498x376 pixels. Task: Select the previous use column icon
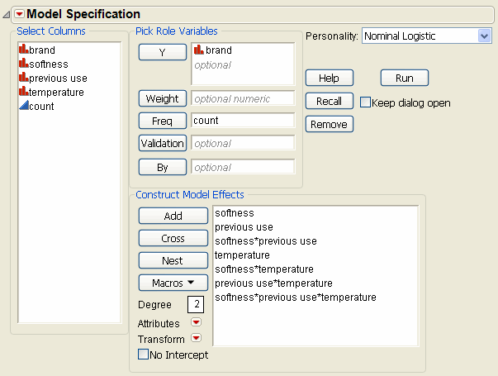[22, 78]
